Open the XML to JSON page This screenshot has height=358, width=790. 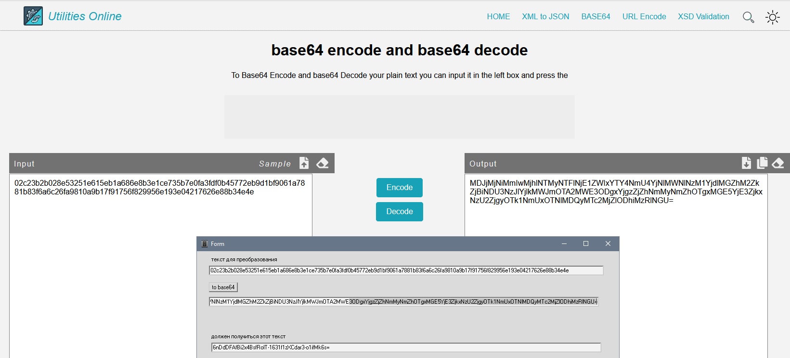545,17
